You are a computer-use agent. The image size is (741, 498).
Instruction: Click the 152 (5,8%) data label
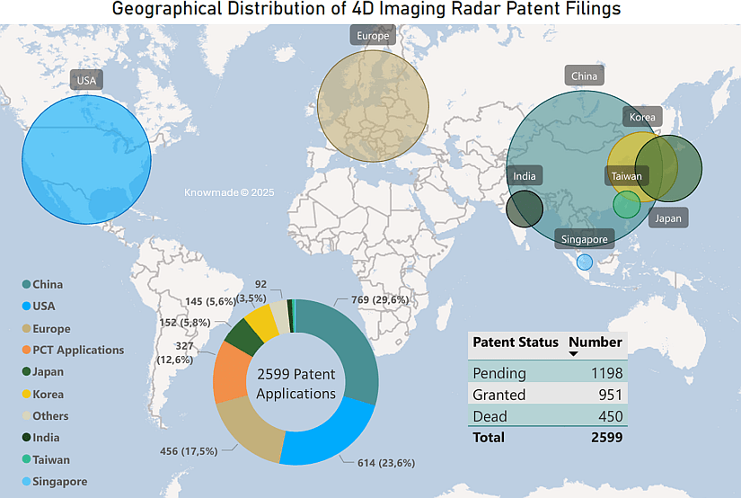click(185, 323)
